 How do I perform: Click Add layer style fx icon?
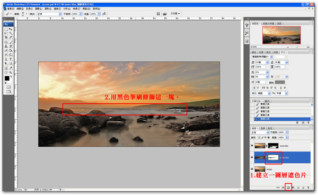pos(283,188)
